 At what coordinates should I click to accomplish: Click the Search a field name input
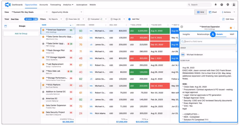pyautogui.click(x=208, y=41)
